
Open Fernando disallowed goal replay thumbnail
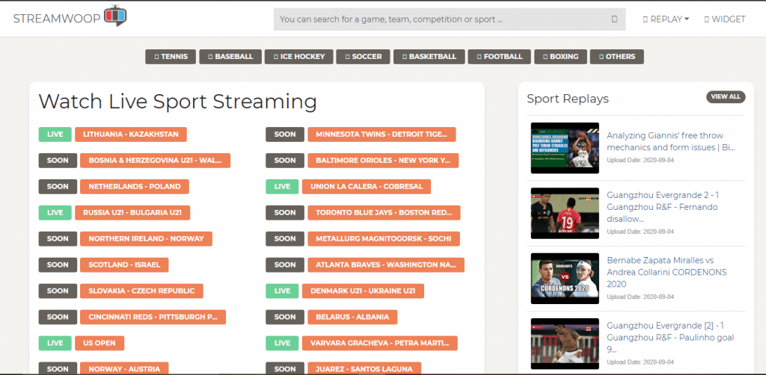pos(565,213)
